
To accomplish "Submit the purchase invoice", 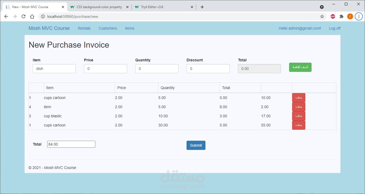I will click(196, 145).
